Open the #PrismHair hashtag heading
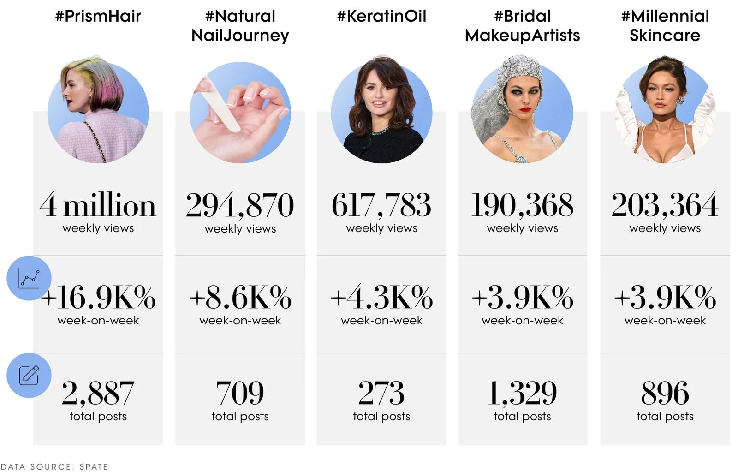Image resolution: width=738 pixels, height=472 pixels. pos(98,16)
